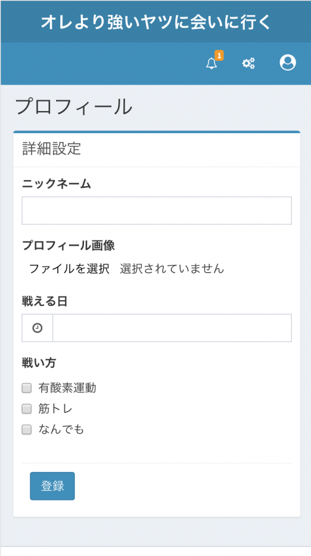Click the プロフィール page heading
This screenshot has width=311, height=556.
point(74,107)
